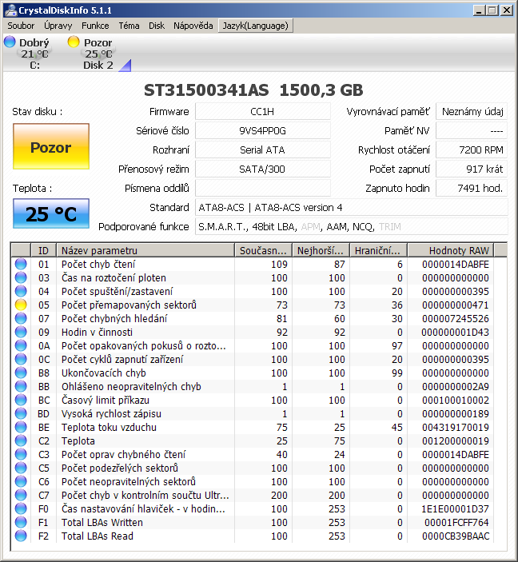Viewport: 518px width, 562px height.
Task: Click the RAW value 000000000471
Action: (456, 305)
